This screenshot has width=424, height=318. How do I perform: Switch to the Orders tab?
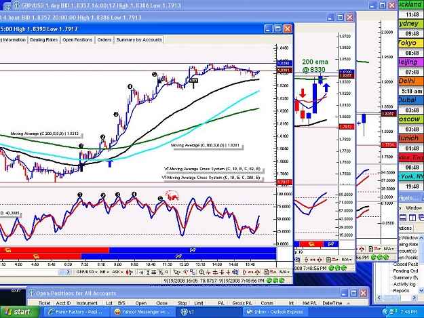(104, 40)
